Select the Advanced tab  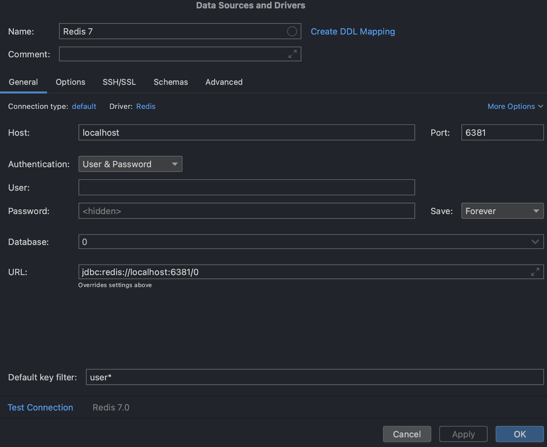coord(224,82)
